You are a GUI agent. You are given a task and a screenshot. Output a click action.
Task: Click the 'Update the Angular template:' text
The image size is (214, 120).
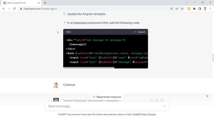(87, 14)
